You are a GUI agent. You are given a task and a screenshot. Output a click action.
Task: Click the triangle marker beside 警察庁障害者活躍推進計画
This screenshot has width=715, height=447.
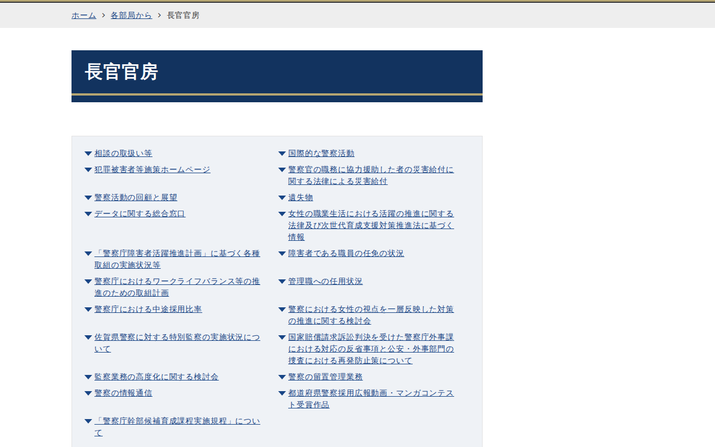(88, 254)
